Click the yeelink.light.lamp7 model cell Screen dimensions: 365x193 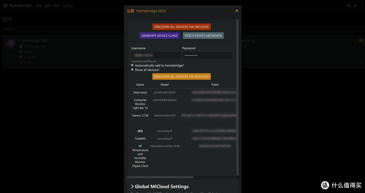point(165,92)
